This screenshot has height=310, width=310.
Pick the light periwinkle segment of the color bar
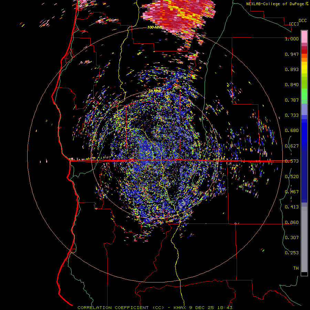(304, 109)
